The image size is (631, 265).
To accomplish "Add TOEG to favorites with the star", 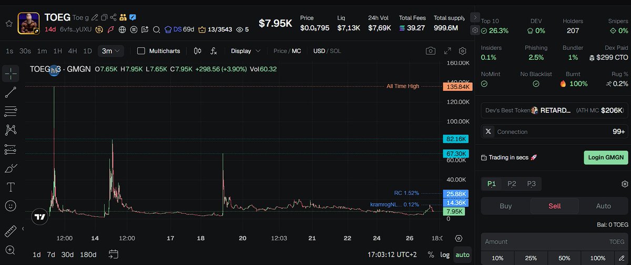I will point(9,24).
